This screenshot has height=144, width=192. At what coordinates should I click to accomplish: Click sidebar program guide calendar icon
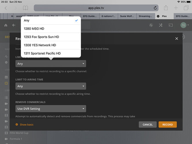(x=6, y=77)
